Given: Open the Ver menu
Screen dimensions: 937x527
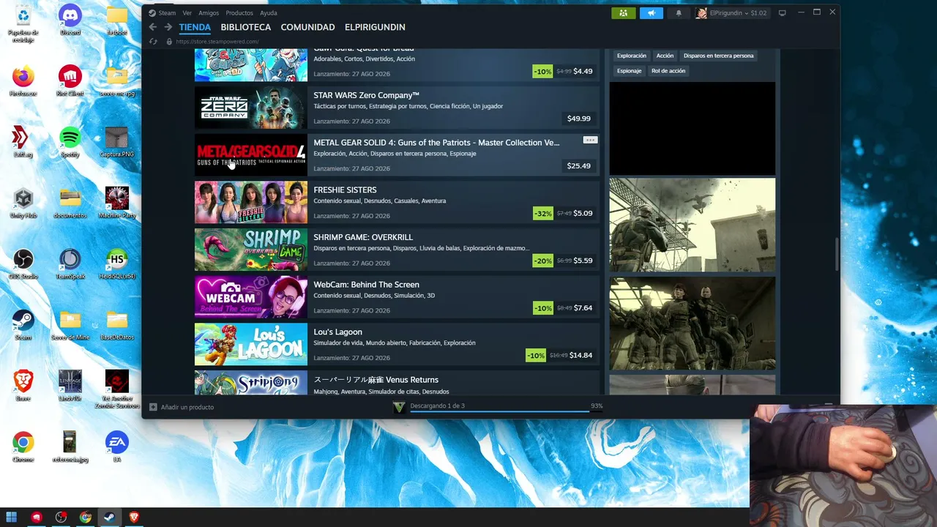Looking at the screenshot, I should 187,13.
